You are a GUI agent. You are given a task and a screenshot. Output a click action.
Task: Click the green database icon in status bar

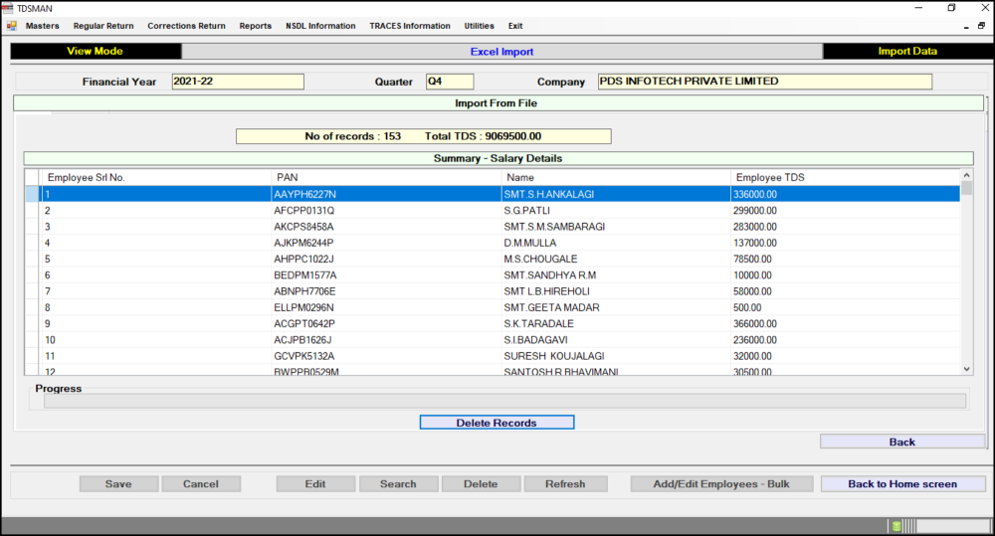pyautogui.click(x=896, y=526)
